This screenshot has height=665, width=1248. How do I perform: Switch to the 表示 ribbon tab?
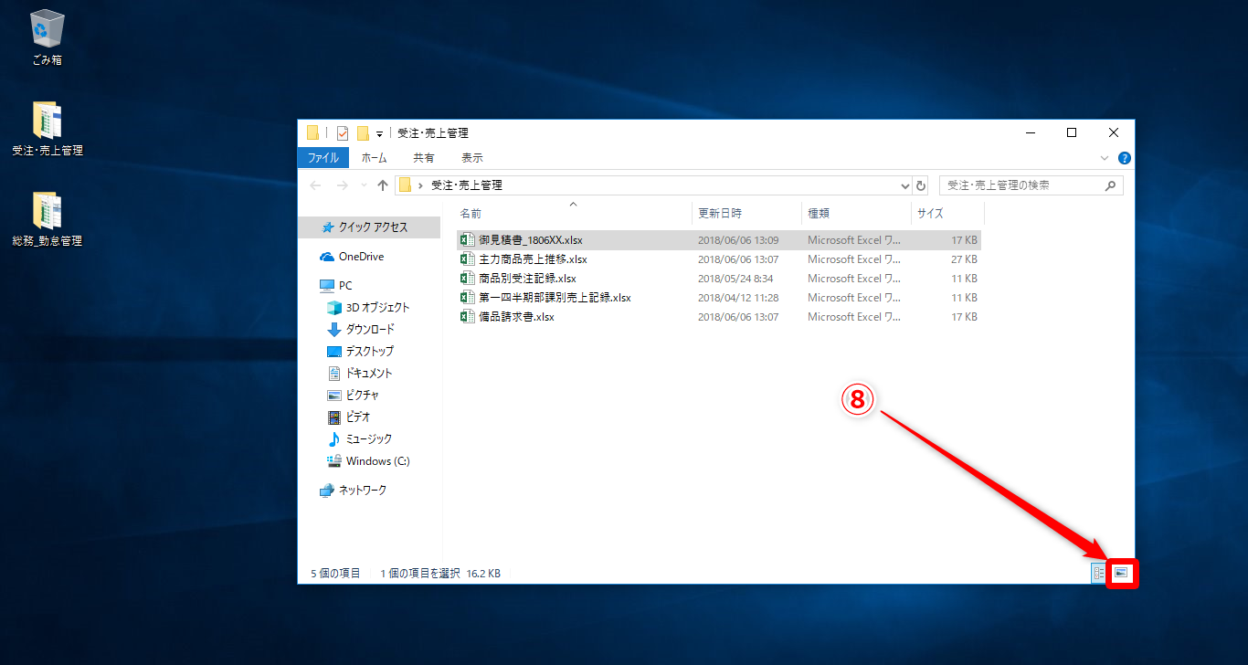point(472,158)
